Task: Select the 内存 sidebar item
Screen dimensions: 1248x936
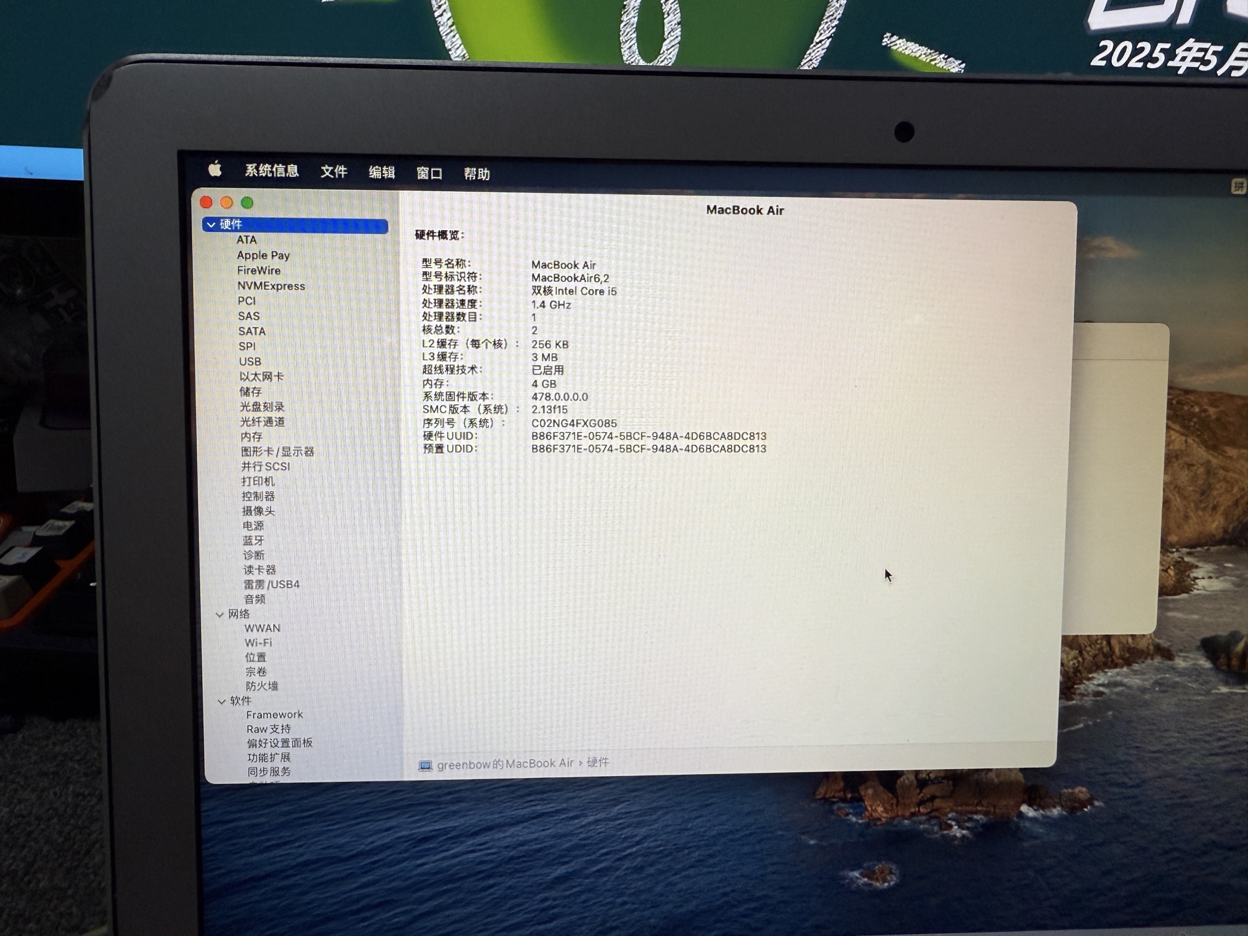Action: (252, 437)
